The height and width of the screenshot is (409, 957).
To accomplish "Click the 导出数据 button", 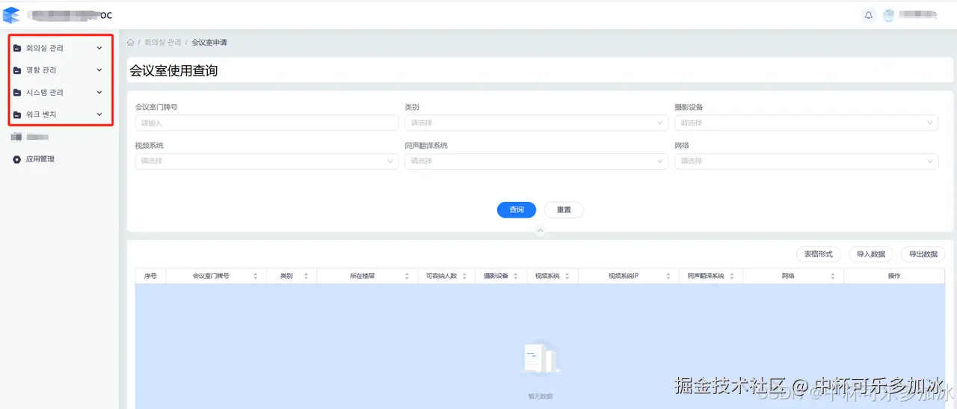I will pos(923,254).
